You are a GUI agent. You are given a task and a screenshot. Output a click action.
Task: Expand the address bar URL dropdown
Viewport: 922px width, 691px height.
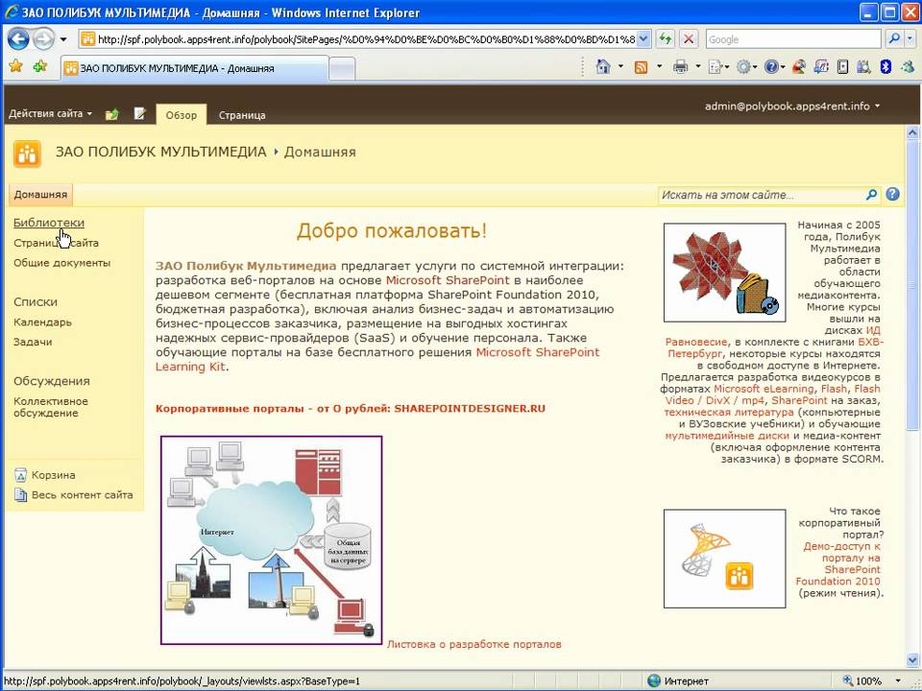click(x=643, y=39)
